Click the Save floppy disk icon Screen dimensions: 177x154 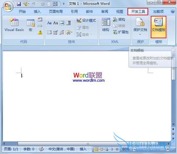pos(19,4)
